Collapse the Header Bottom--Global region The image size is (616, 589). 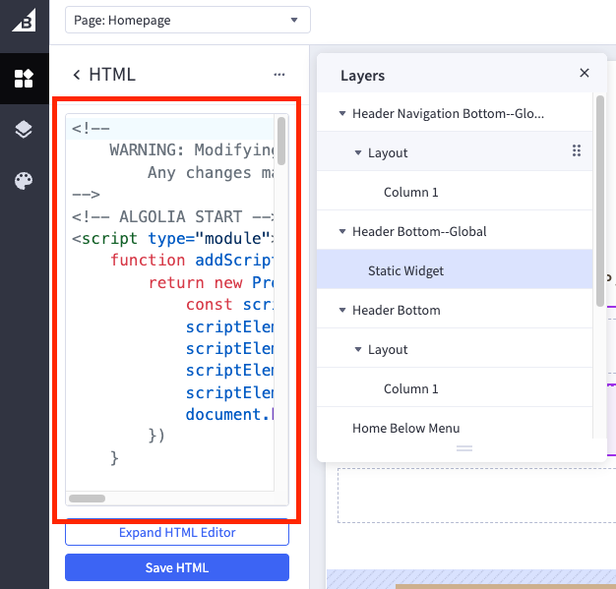[342, 231]
